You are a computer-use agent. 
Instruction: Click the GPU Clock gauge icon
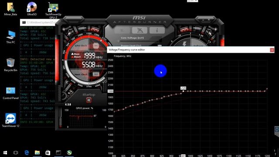pos(96,46)
